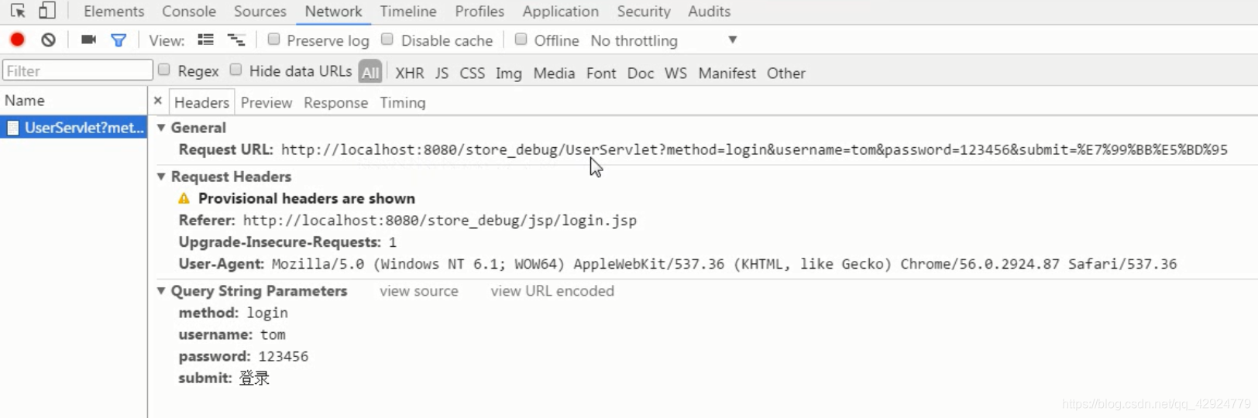
Task: Click view URL encoded link
Action: pyautogui.click(x=552, y=291)
